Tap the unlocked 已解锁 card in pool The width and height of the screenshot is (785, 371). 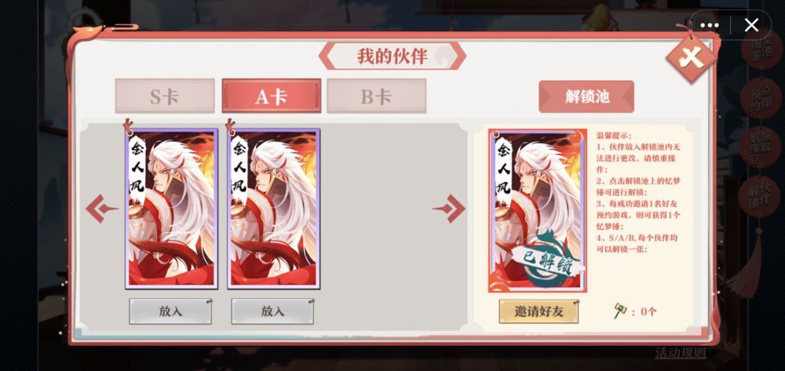point(538,210)
